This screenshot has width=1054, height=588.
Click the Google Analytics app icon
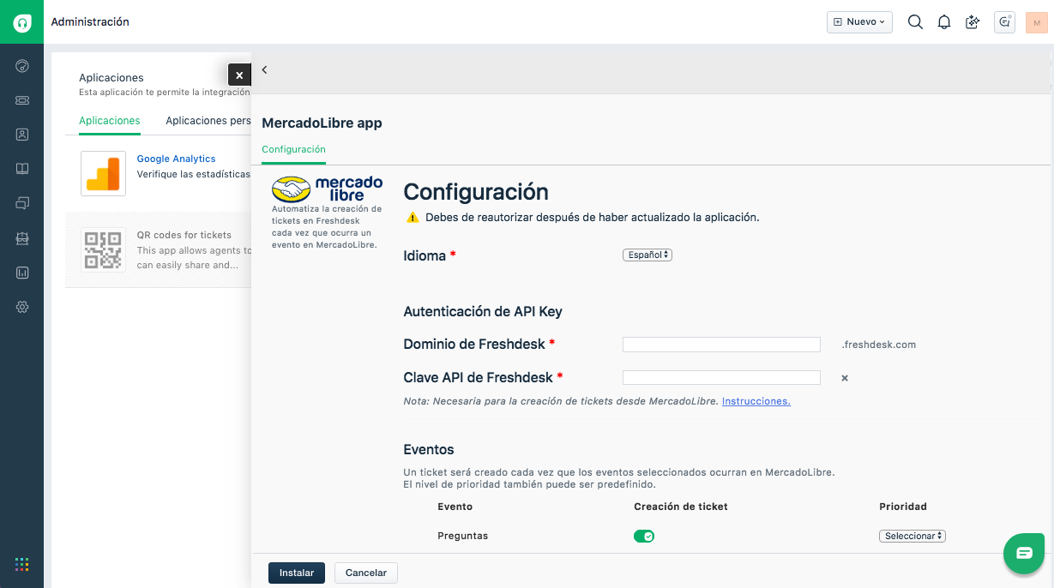click(x=103, y=173)
